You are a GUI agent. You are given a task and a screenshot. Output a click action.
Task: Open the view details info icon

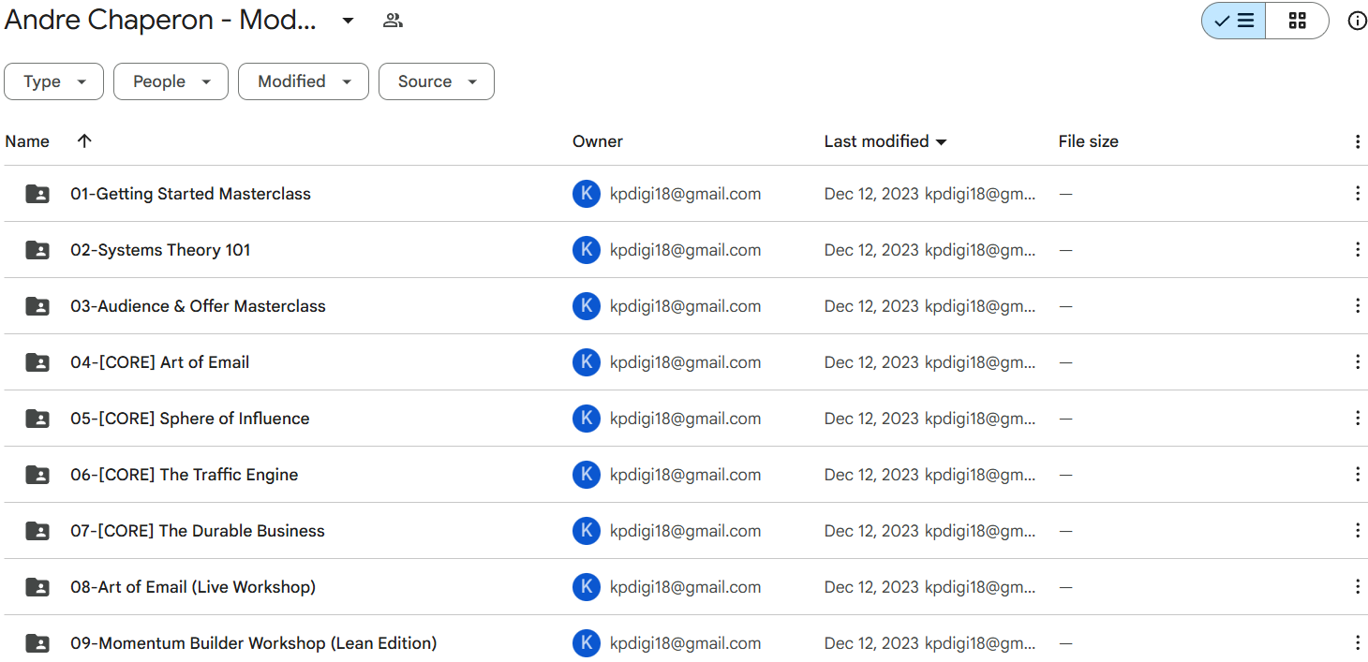(x=1357, y=21)
